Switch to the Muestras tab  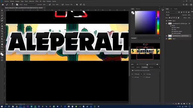(x=138, y=9)
